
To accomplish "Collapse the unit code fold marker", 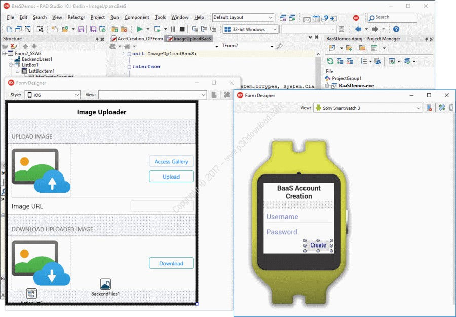I will (x=129, y=54).
